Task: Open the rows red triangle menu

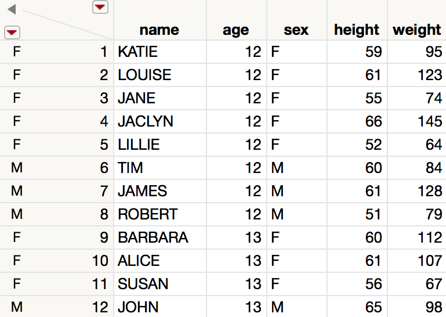Action: 12,32
